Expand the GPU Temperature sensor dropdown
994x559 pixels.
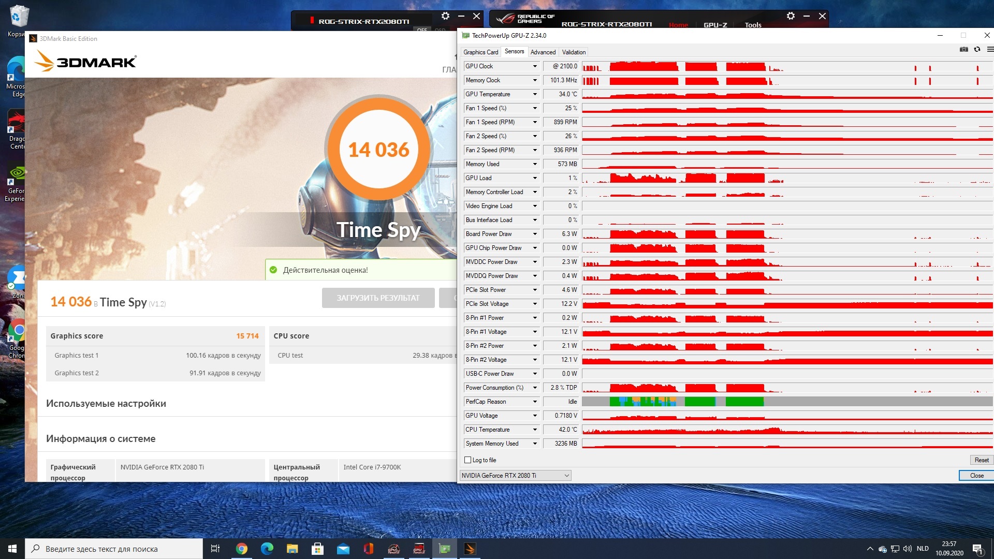tap(535, 94)
